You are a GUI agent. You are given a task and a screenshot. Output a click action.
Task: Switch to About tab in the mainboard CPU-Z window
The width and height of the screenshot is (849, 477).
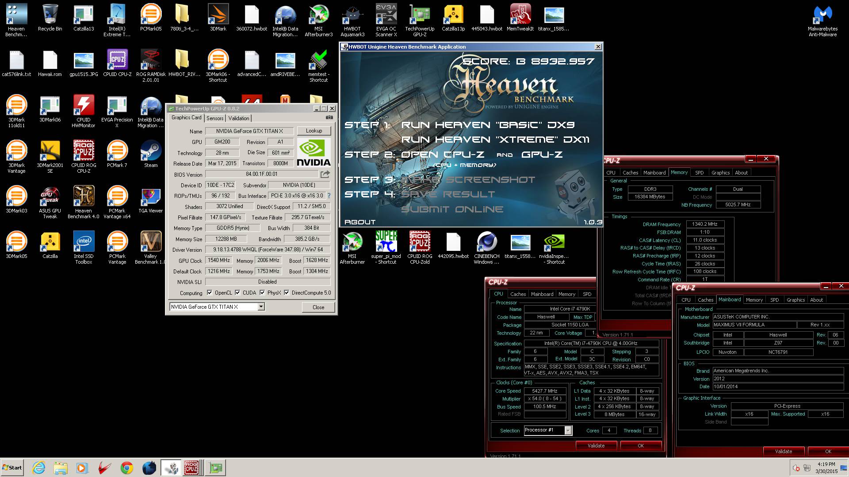pyautogui.click(x=816, y=300)
